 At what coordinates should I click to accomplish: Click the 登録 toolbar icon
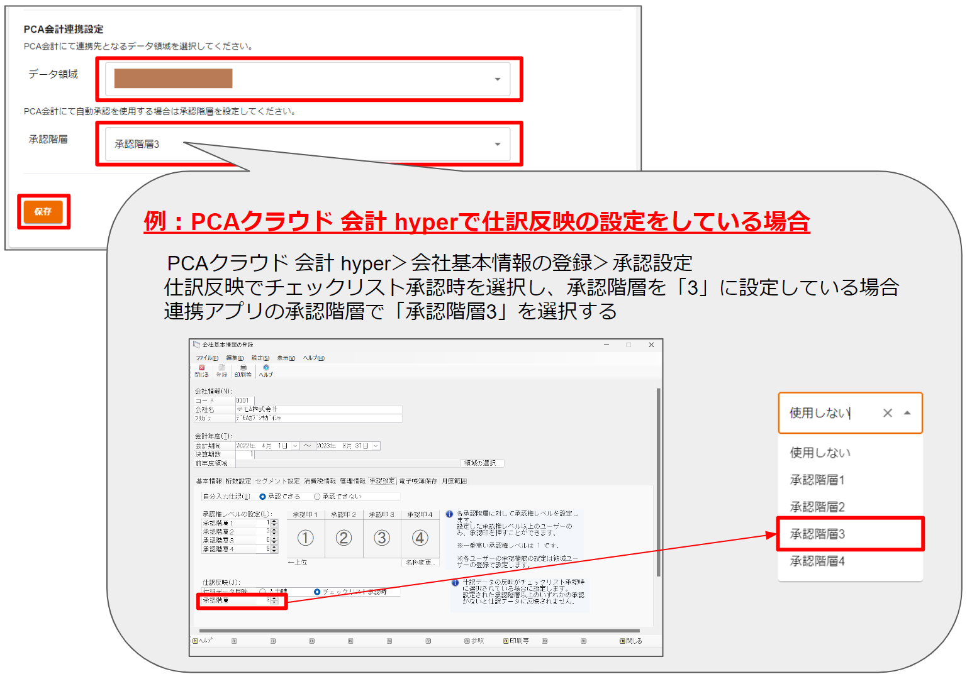tap(221, 371)
